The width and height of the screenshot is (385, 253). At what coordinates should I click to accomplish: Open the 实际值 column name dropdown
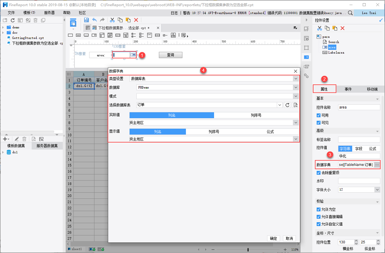tap(295, 123)
